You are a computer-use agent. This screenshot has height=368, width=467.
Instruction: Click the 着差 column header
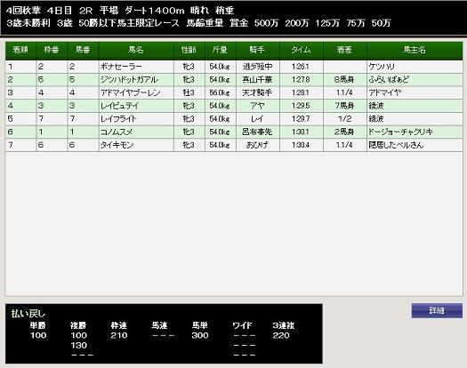[344, 50]
